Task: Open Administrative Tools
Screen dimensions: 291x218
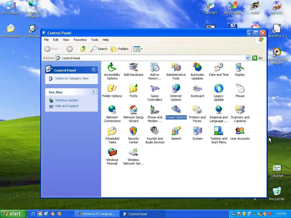Action: [176, 71]
